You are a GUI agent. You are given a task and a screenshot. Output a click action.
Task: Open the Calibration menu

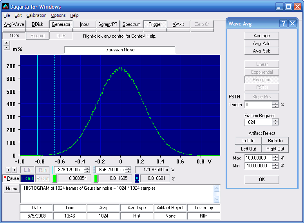[x=36, y=15]
